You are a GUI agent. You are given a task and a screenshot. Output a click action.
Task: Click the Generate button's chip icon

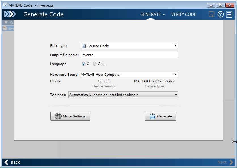point(152,116)
